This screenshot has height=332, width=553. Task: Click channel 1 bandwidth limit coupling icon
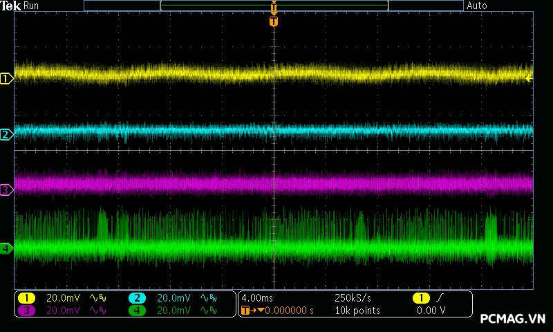point(100,298)
